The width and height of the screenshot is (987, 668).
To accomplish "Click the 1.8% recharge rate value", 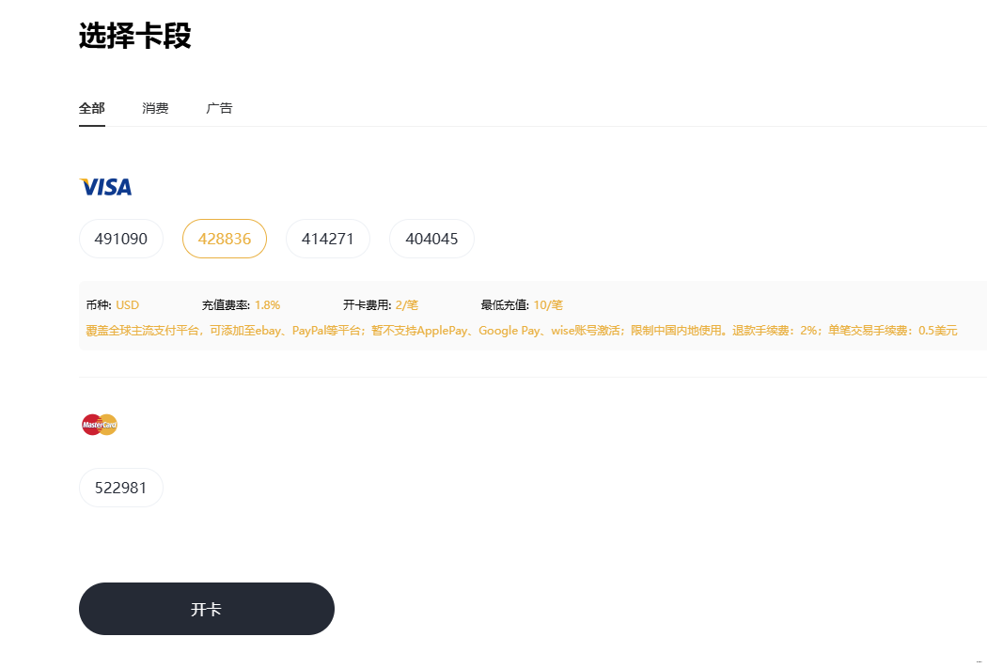I will [267, 305].
